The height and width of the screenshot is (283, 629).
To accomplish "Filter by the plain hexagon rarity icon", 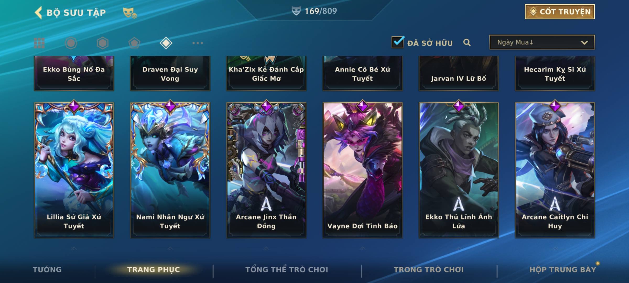I will tap(102, 43).
